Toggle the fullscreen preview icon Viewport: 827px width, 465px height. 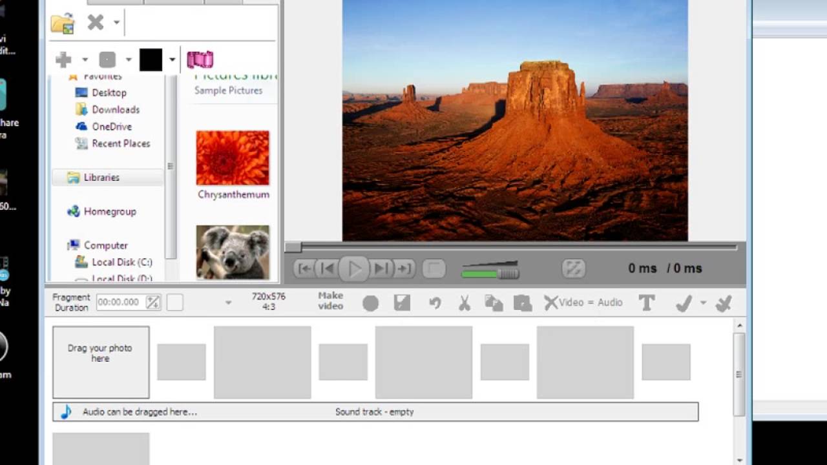[574, 269]
